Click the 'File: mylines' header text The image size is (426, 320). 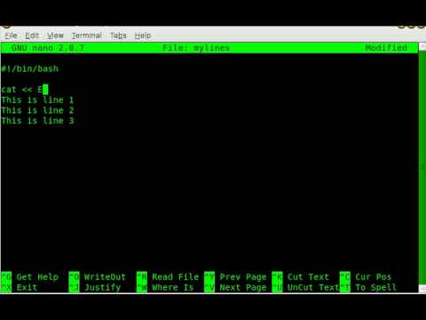point(196,48)
